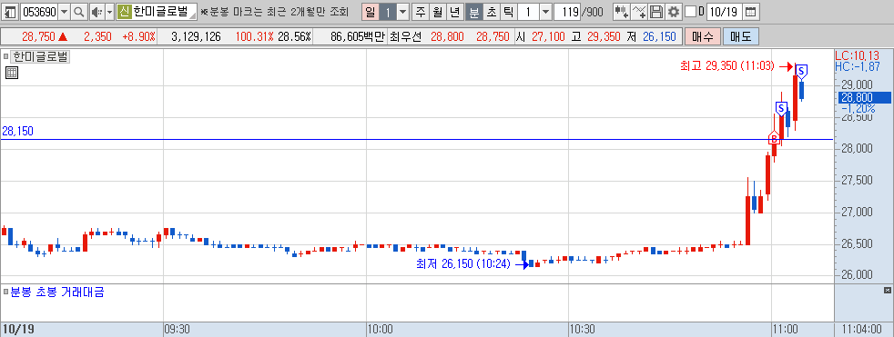
Task: Open the minute interval dropdown next to 틱
Action: [x=545, y=12]
